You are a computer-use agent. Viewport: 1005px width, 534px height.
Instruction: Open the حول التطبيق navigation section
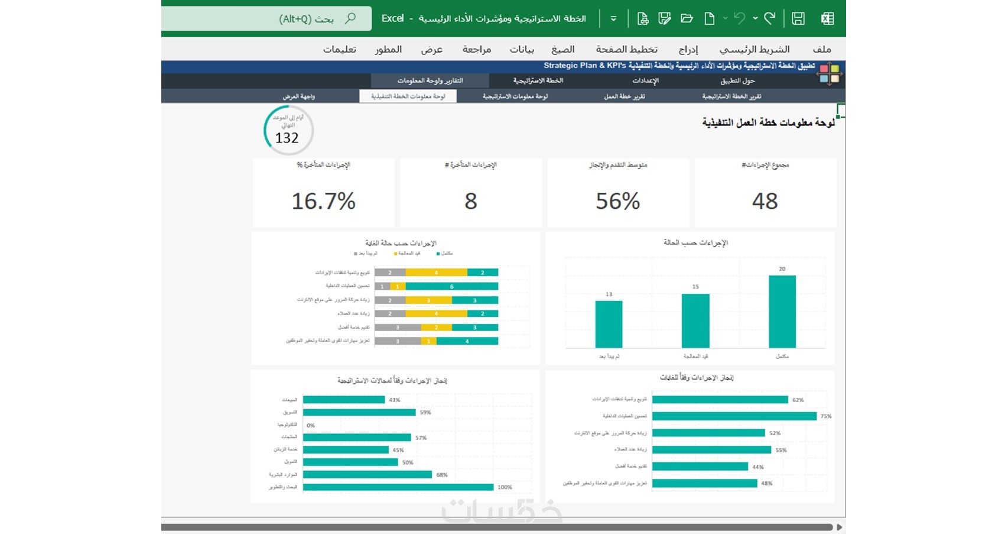[737, 81]
